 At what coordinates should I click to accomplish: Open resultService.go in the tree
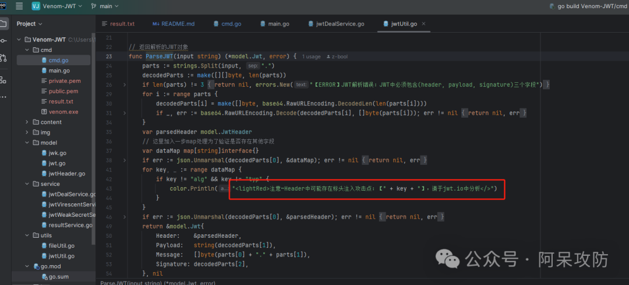pyautogui.click(x=66, y=225)
